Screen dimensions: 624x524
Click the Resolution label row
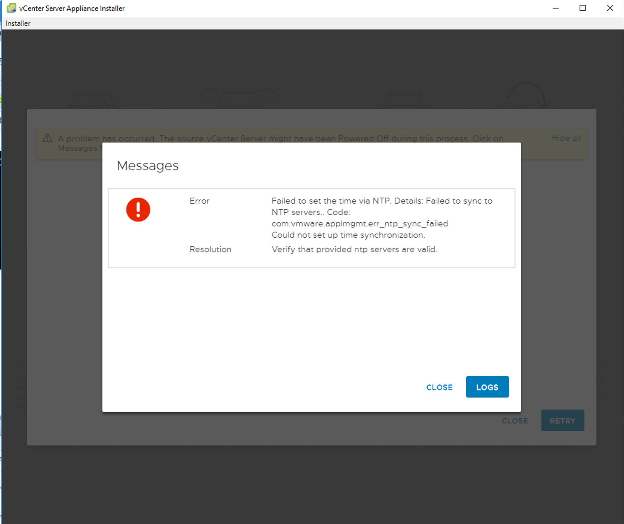click(210, 249)
